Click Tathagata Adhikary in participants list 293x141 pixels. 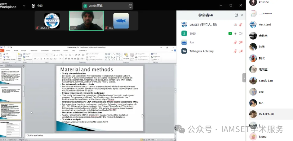click(x=202, y=51)
